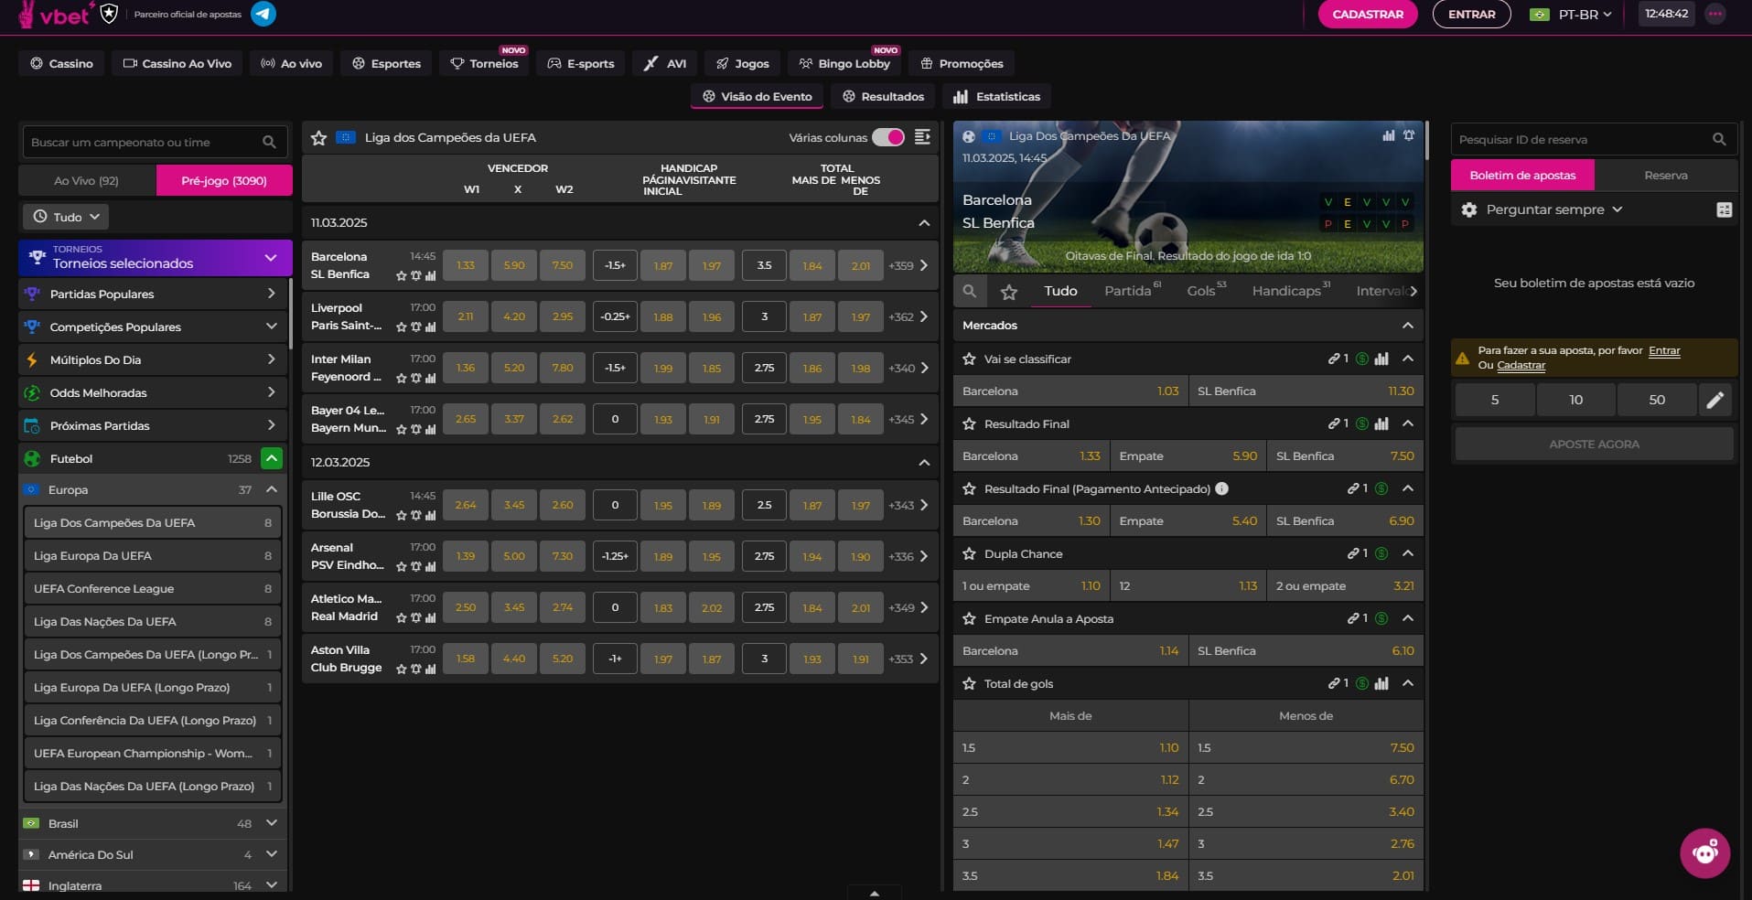The height and width of the screenshot is (900, 1752).
Task: Open the bet calculator icon in bet slip
Action: (1725, 209)
